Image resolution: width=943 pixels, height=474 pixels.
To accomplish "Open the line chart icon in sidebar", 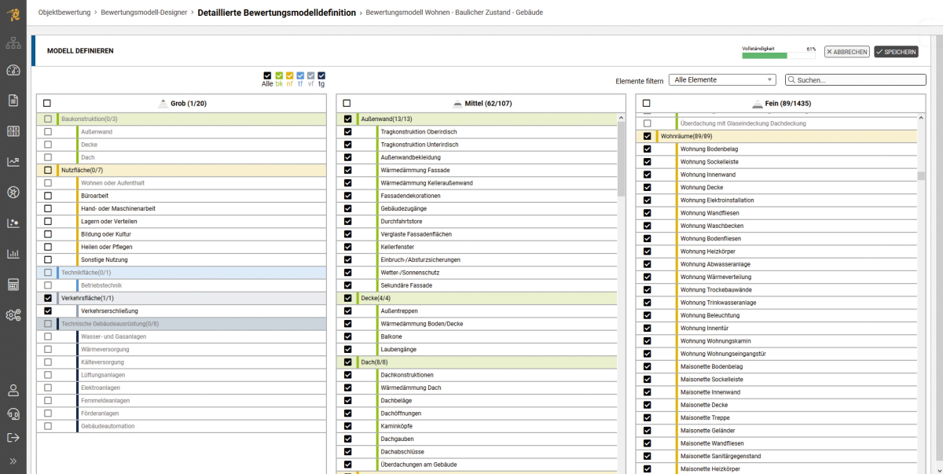I will 13,162.
